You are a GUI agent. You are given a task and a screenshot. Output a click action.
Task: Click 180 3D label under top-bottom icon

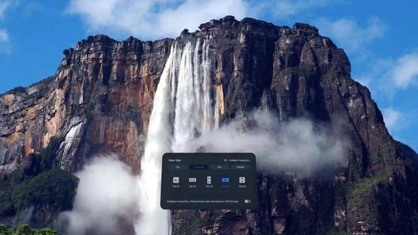point(209,187)
